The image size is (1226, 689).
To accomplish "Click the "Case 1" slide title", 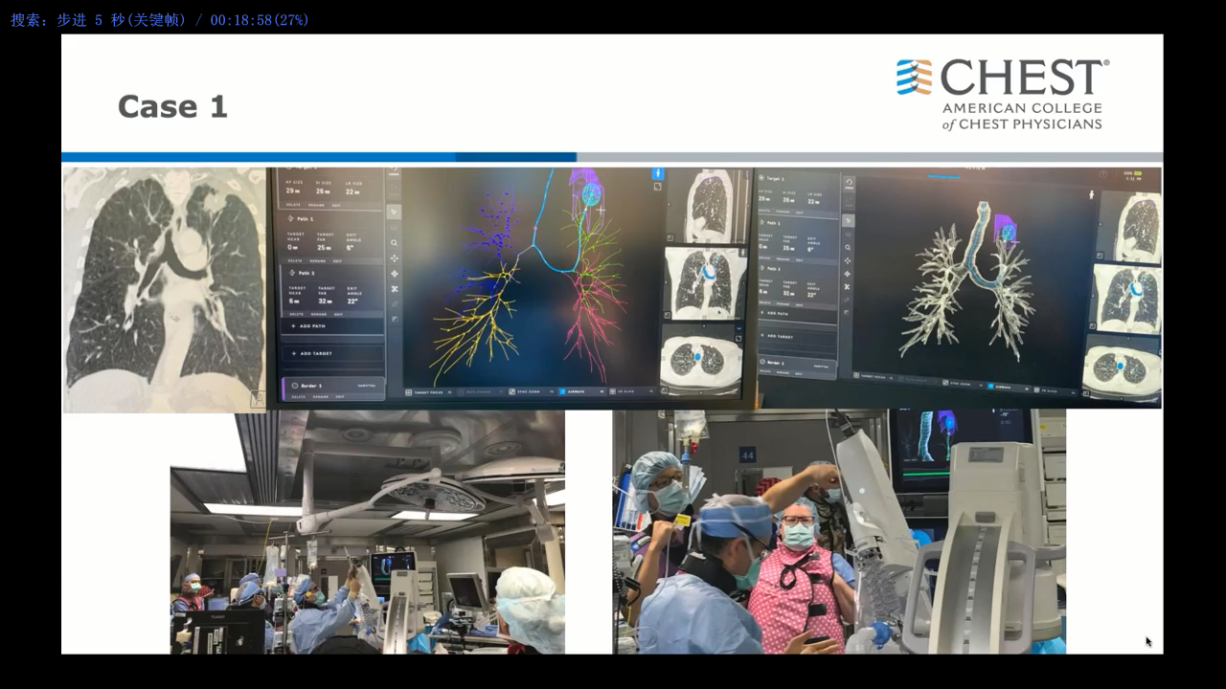I will (172, 106).
